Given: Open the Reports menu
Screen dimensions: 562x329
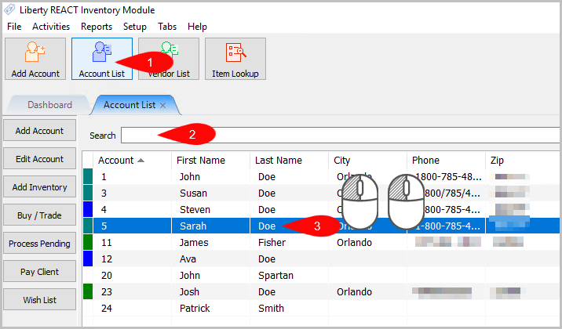Looking at the screenshot, I should click(97, 27).
